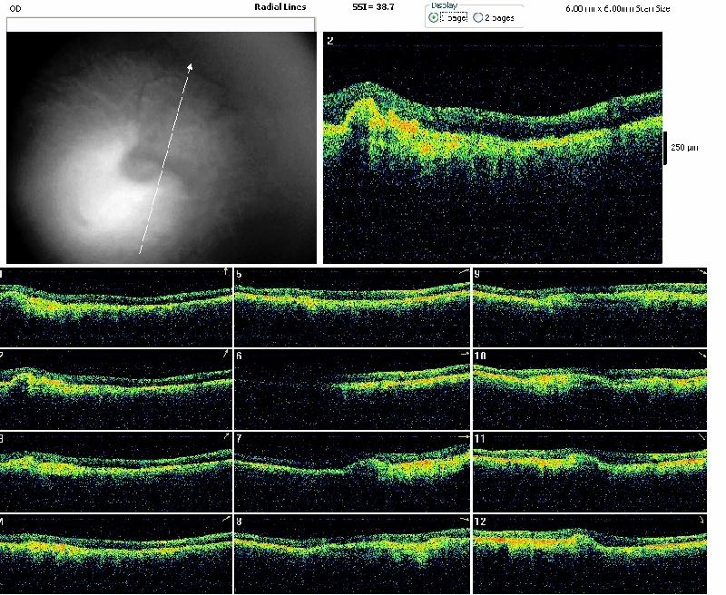
Task: Click radial scan thumbnail 4
Action: 116,552
